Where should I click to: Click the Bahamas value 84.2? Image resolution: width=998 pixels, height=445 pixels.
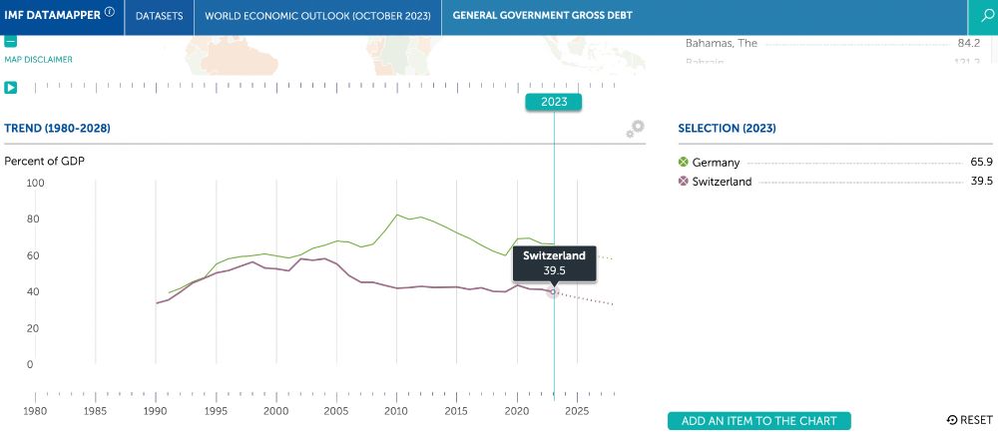coord(969,43)
